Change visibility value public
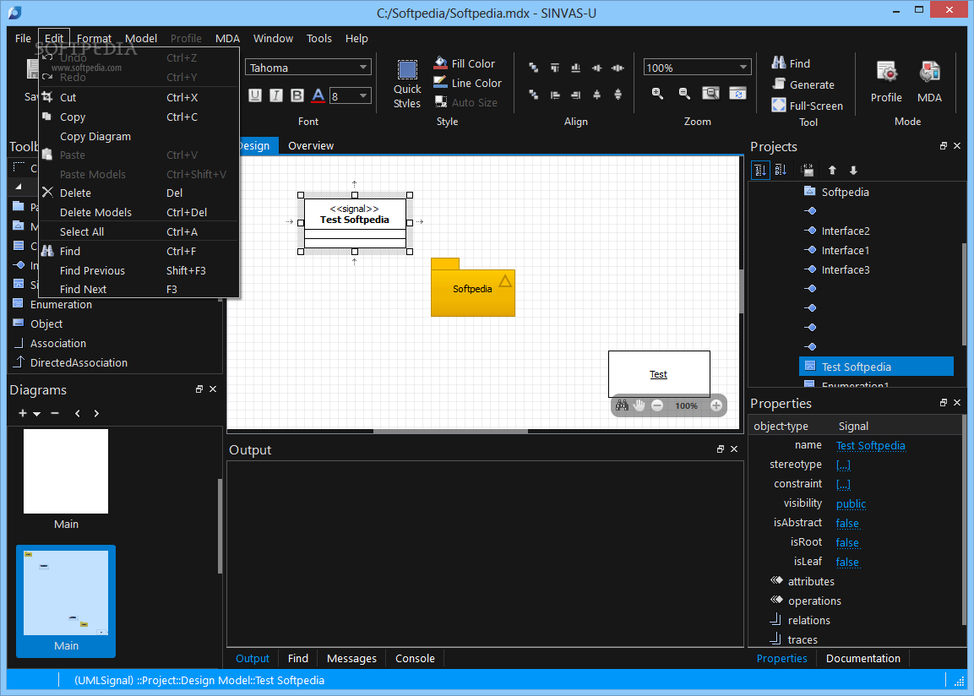The width and height of the screenshot is (974, 696). (851, 503)
